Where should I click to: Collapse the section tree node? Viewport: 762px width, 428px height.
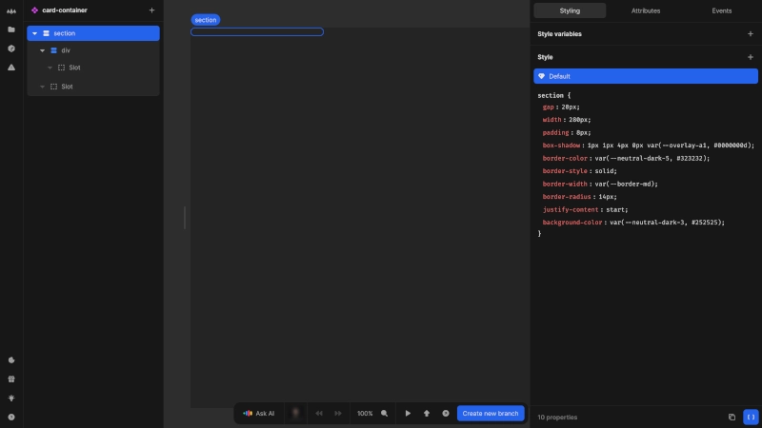pos(34,33)
